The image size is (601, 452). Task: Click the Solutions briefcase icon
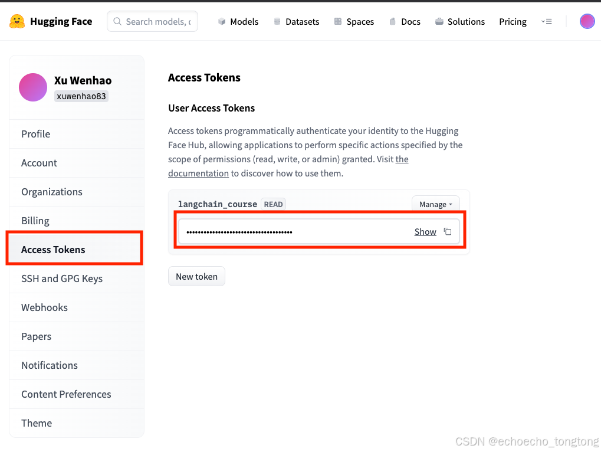(x=439, y=21)
